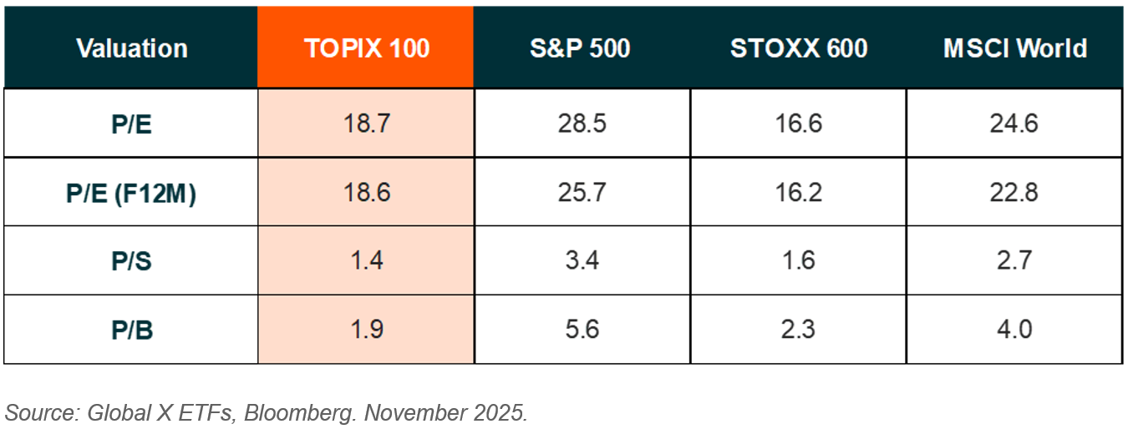Select the MSCI World P/B value 4.0

(x=1014, y=329)
